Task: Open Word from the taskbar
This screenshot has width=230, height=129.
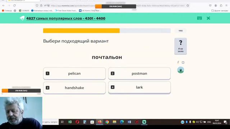Action: tap(129, 122)
